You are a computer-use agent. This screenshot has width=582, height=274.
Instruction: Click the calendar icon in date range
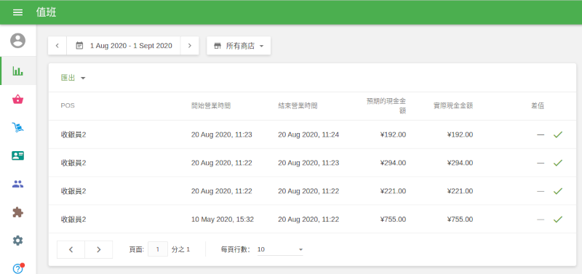(x=79, y=46)
